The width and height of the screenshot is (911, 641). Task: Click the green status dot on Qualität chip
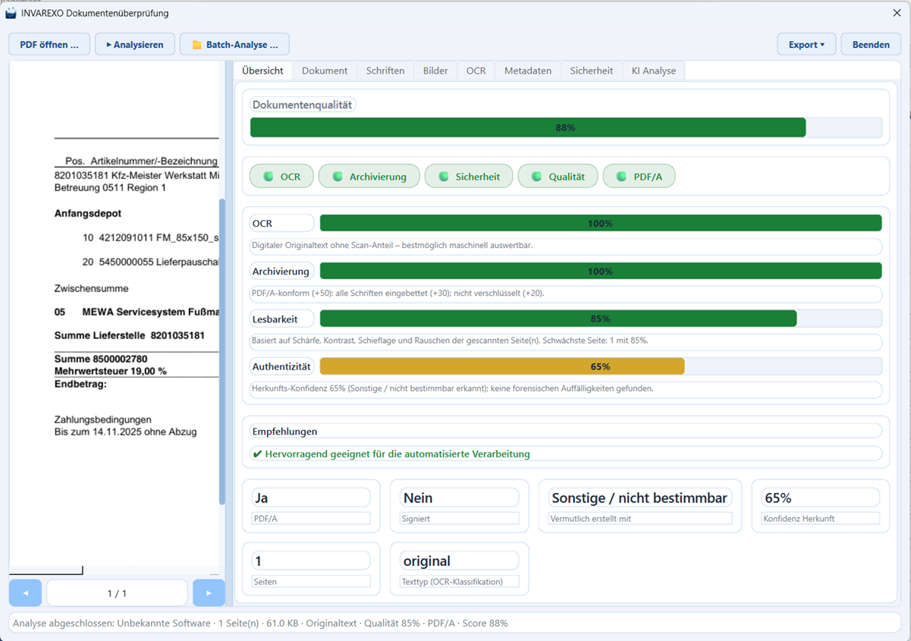pyautogui.click(x=537, y=177)
